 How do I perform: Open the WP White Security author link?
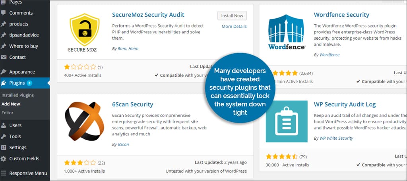[x=336, y=138]
